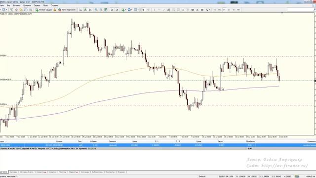Viewport: 316px width, 178px height.
Task: Switch to the Эксперты tab
Action: coord(110,172)
